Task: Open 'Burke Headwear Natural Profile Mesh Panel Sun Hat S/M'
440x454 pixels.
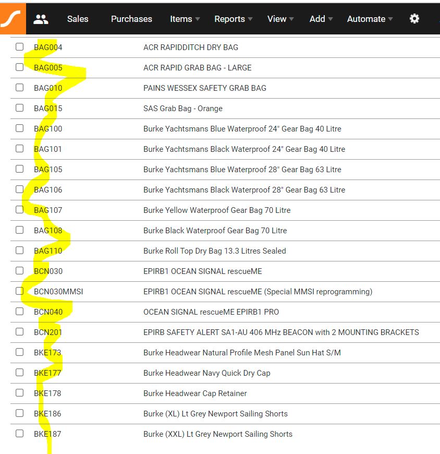Action: tap(242, 353)
